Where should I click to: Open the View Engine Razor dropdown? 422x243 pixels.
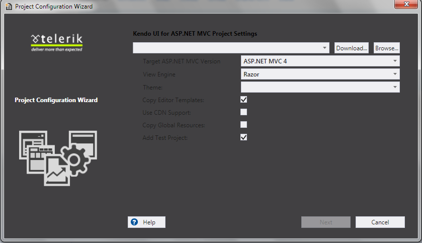pos(320,74)
